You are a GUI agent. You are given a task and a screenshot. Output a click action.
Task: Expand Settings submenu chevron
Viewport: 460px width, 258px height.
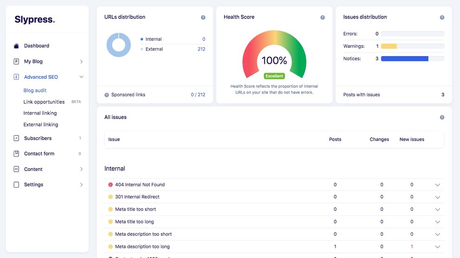[x=81, y=185]
